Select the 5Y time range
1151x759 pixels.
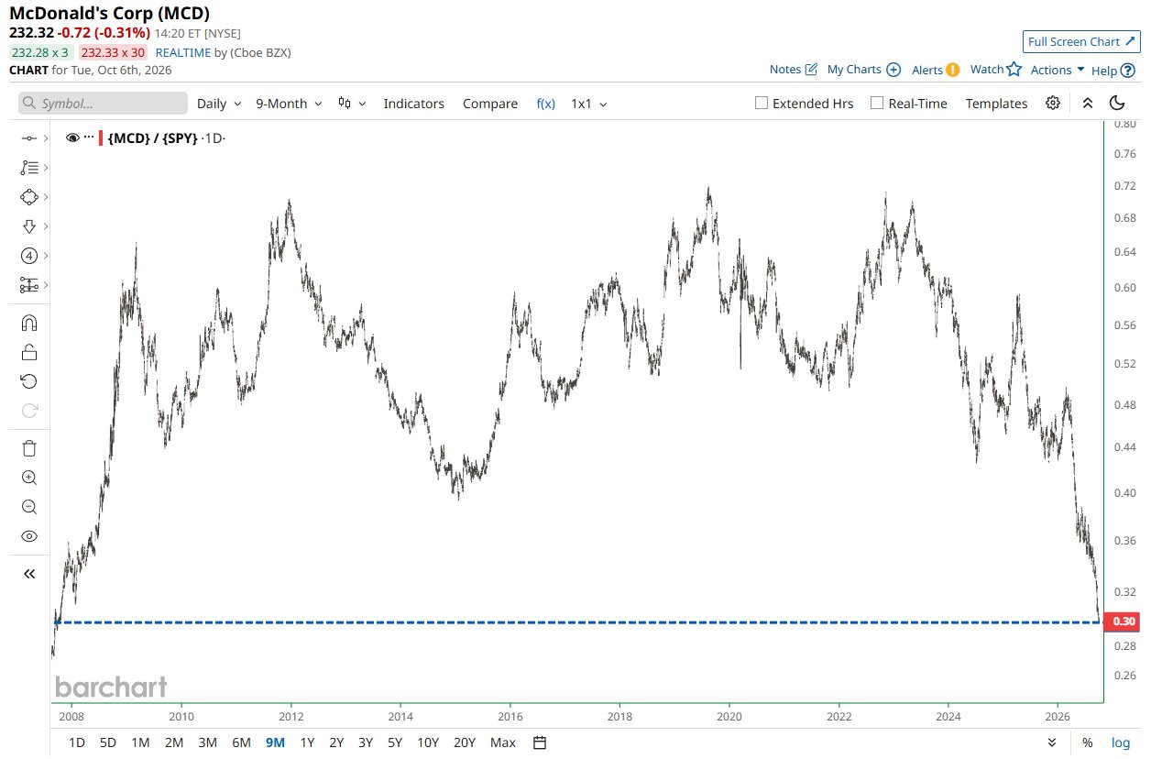click(394, 742)
